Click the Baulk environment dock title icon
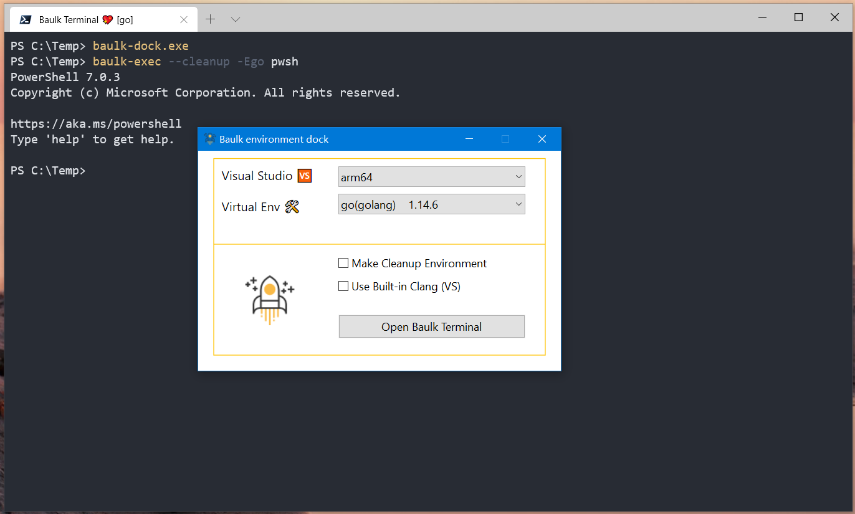Screen dimensions: 855x514 210,139
